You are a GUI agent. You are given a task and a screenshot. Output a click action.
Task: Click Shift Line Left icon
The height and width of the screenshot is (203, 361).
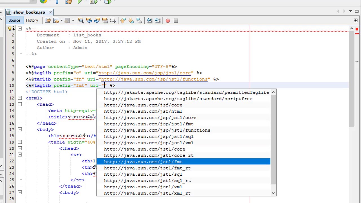149,21
